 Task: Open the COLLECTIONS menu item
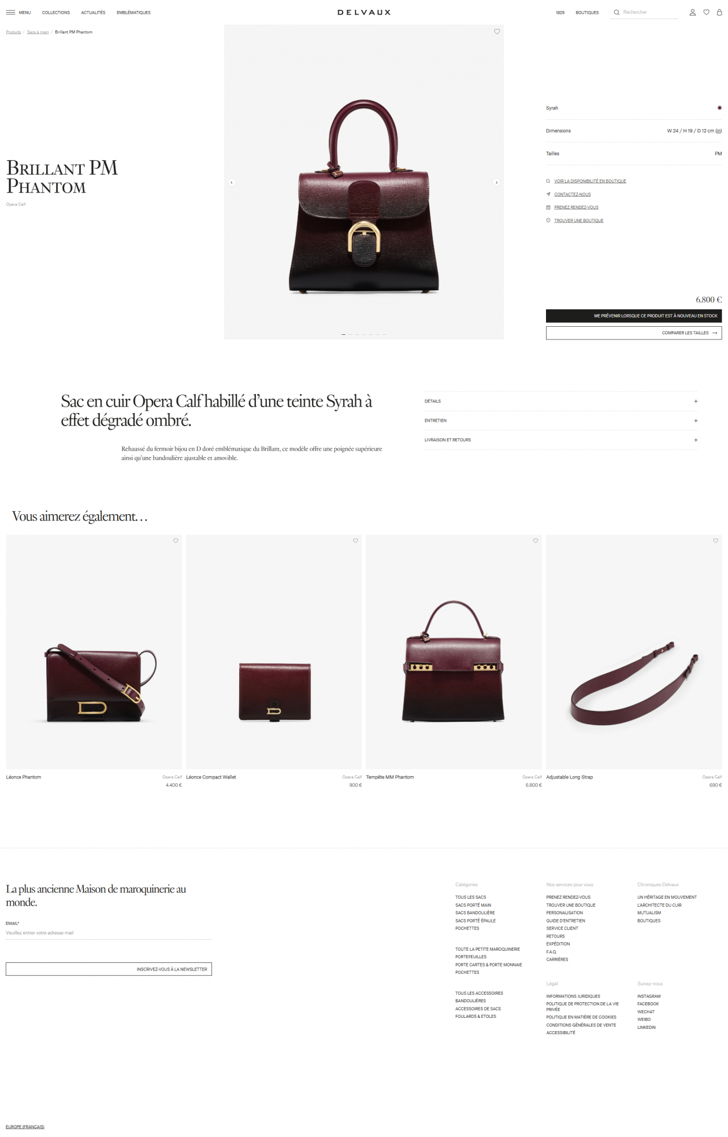tap(56, 13)
